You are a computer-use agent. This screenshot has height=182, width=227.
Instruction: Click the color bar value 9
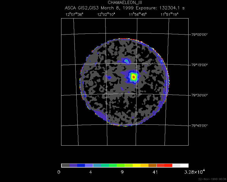click(122, 172)
